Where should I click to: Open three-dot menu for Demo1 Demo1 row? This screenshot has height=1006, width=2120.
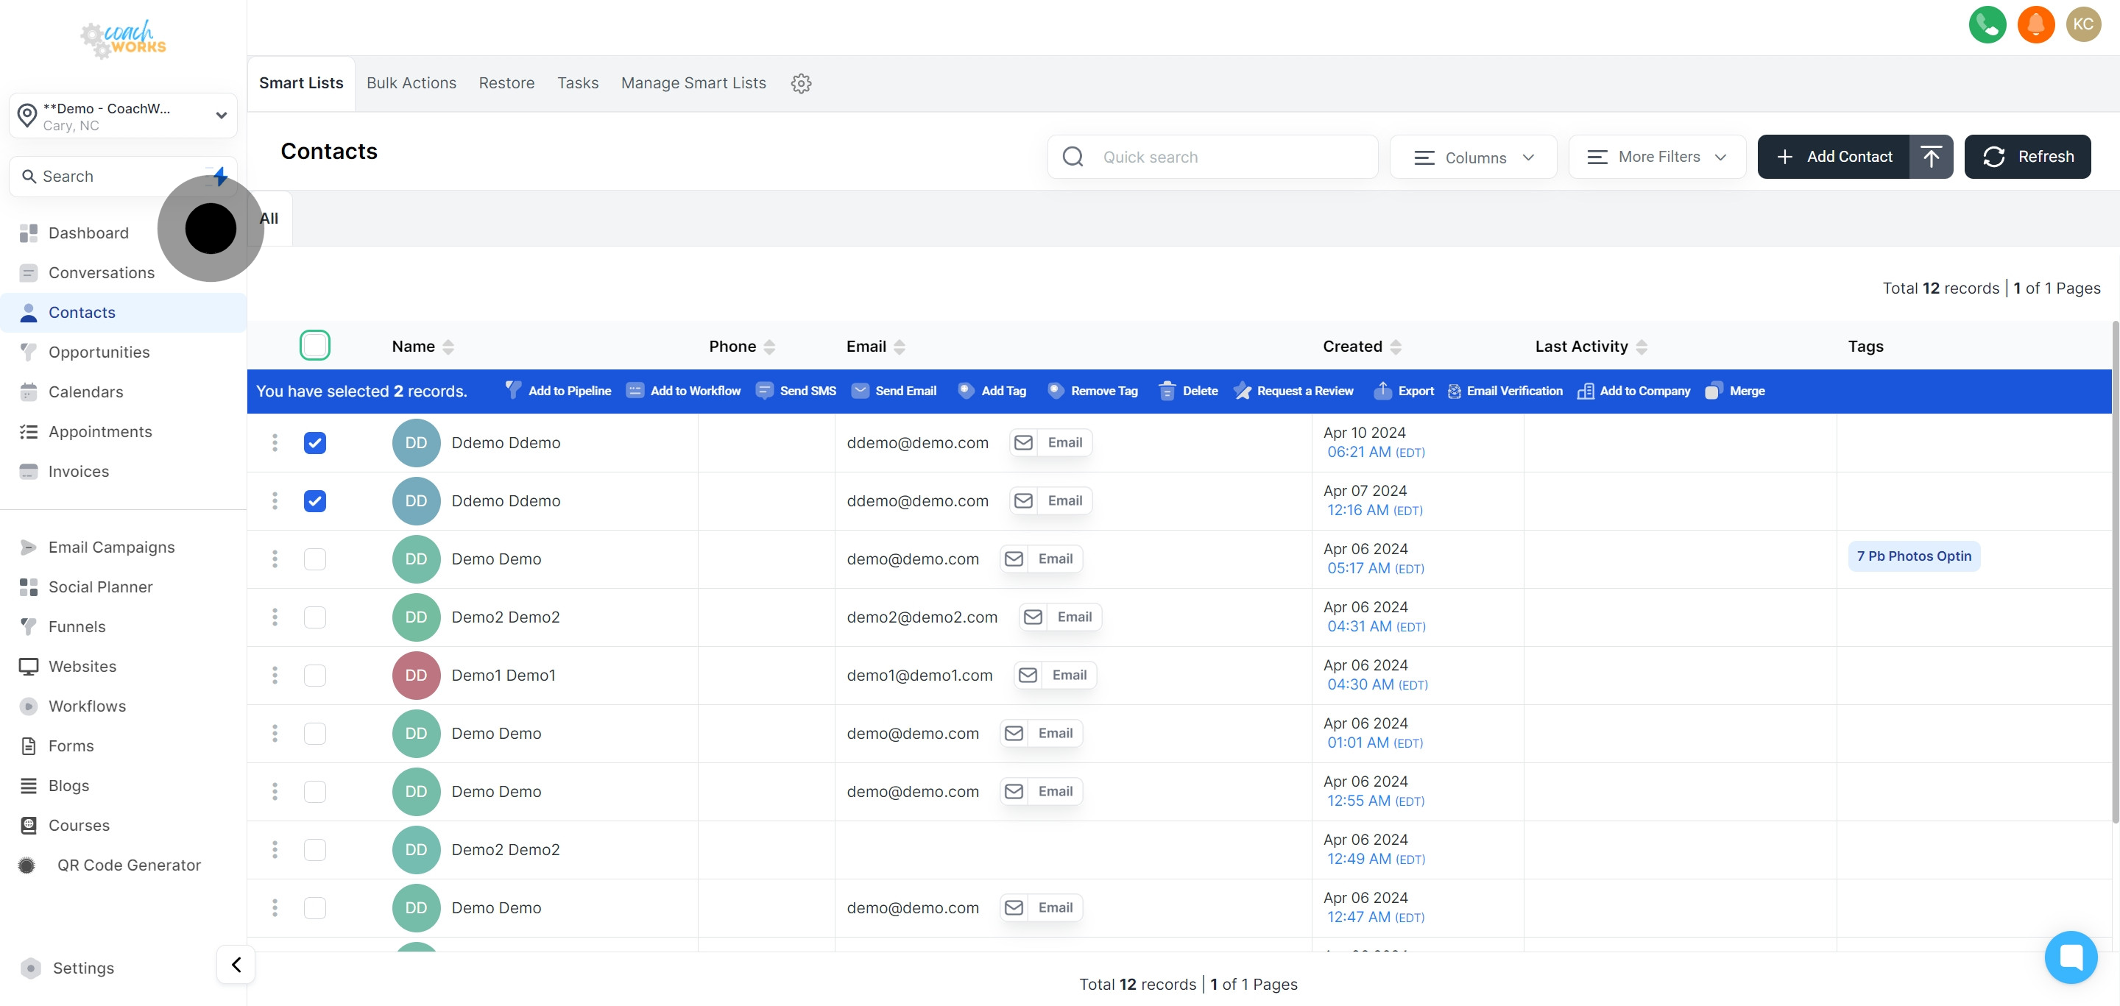275,676
